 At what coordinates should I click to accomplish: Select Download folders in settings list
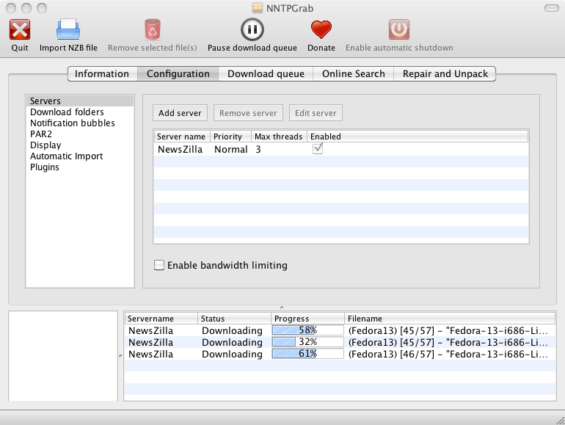tap(67, 112)
